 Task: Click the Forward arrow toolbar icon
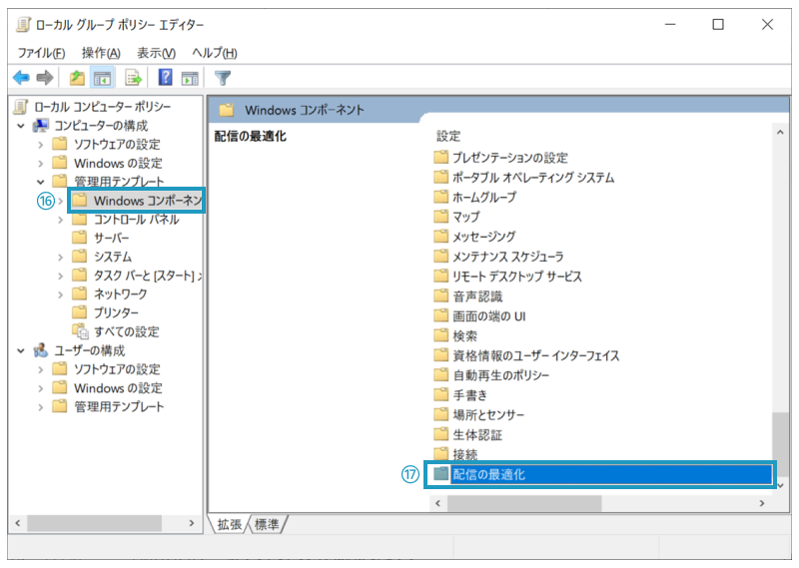pos(45,78)
